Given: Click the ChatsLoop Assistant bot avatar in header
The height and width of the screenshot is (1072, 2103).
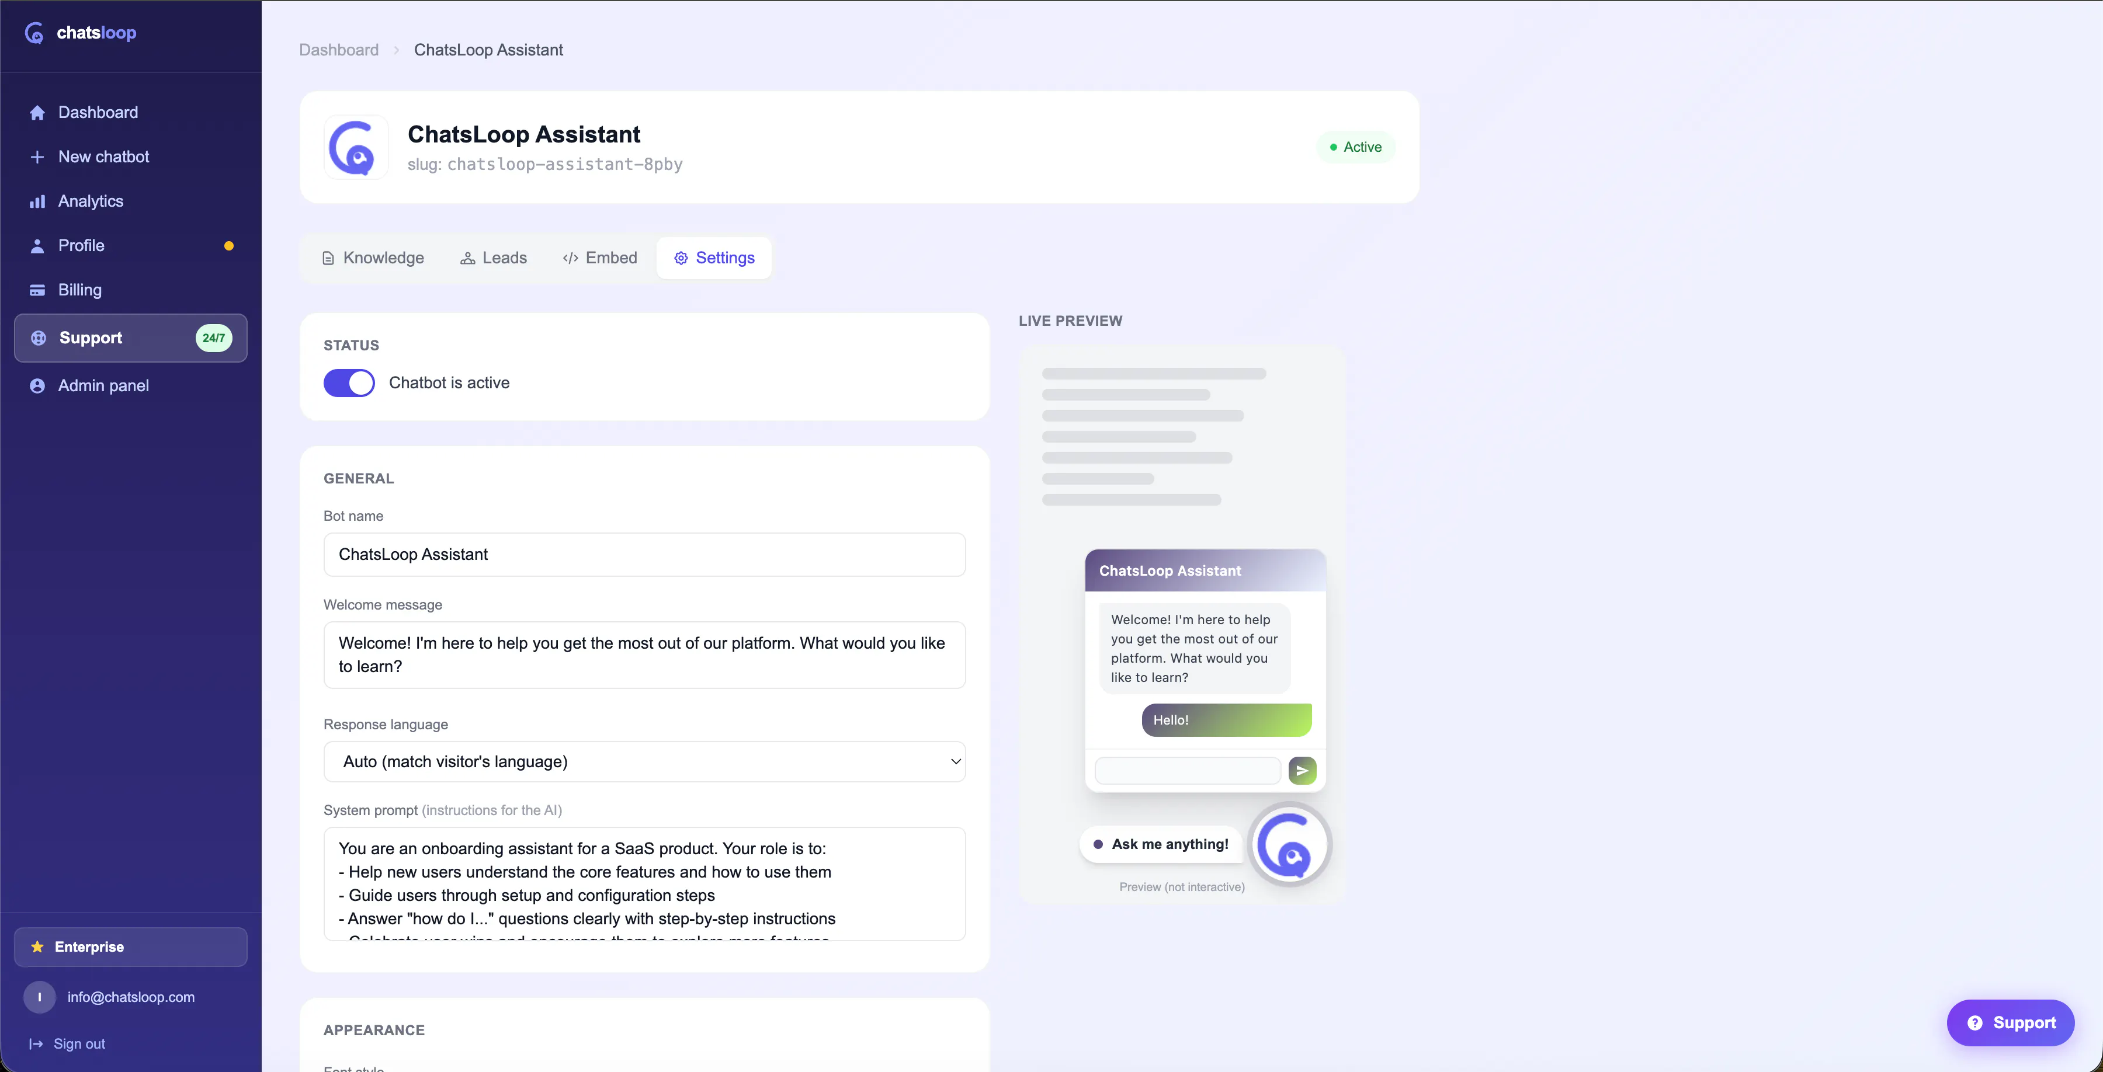Looking at the screenshot, I should pos(356,148).
